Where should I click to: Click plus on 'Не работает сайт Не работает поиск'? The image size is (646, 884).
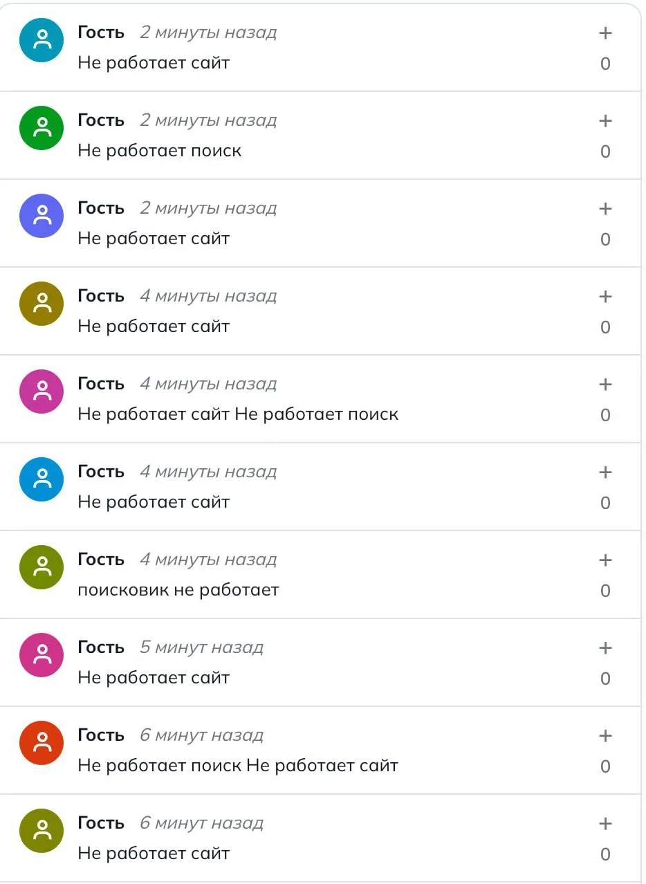point(605,385)
